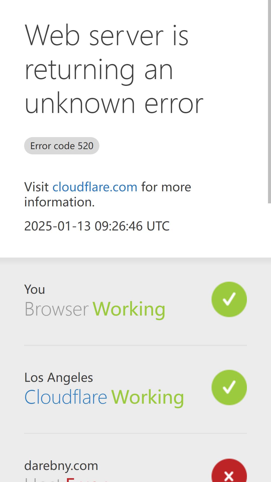The image size is (271, 482).
Task: Click the blue Cloudflare link under Los Angeles
Action: [66, 397]
